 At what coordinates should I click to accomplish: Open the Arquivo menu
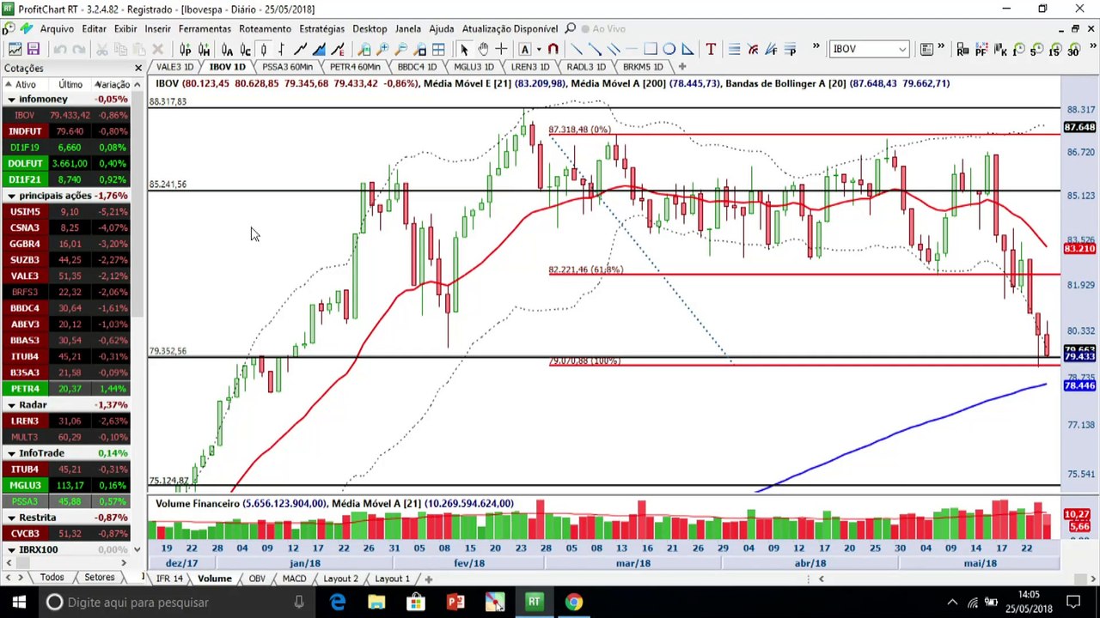pos(57,28)
